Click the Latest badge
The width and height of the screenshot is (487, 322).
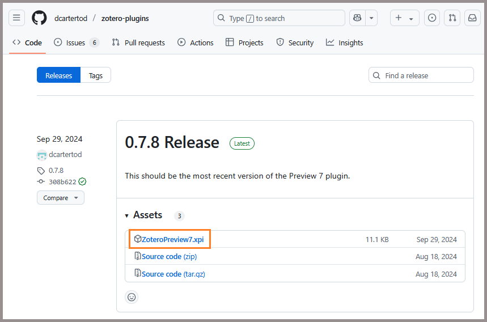point(242,143)
